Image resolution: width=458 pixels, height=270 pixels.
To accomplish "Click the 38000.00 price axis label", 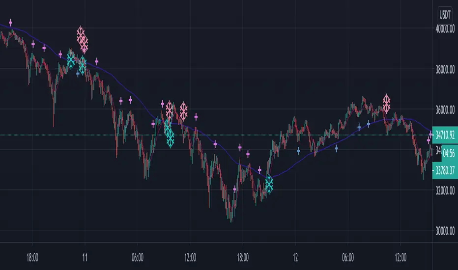I will coord(445,70).
